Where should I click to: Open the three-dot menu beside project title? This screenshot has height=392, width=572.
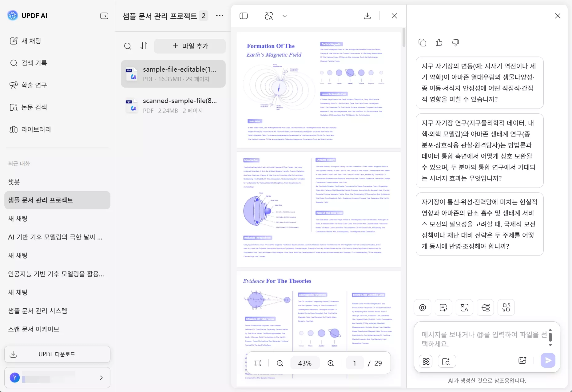coord(220,16)
